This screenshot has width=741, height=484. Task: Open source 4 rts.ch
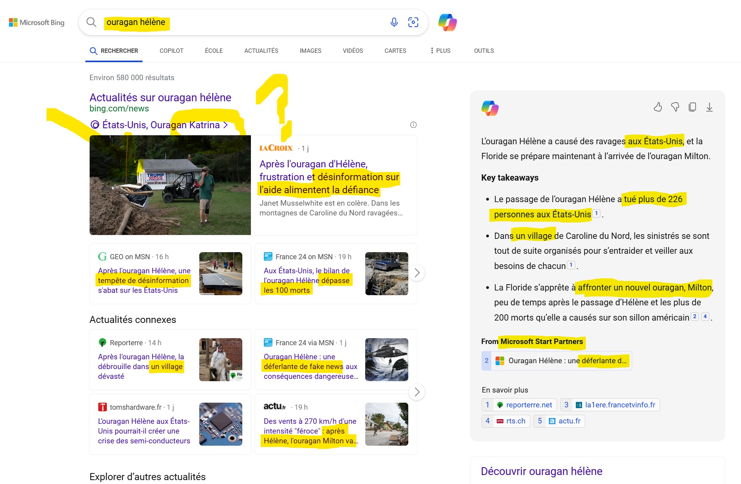click(506, 421)
